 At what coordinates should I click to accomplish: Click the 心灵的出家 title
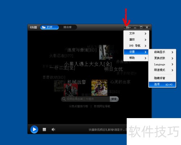[120, 82]
